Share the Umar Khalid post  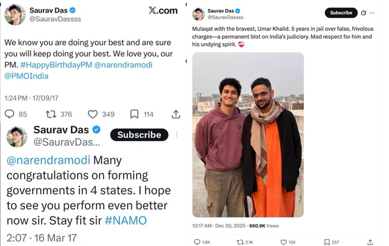point(370,242)
